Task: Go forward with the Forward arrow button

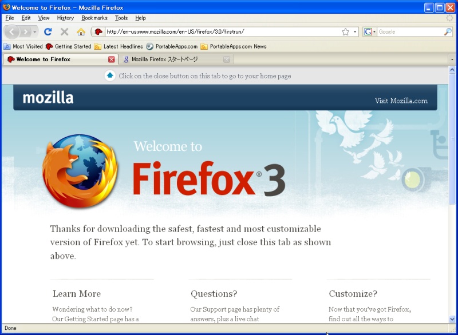Action: [25, 31]
